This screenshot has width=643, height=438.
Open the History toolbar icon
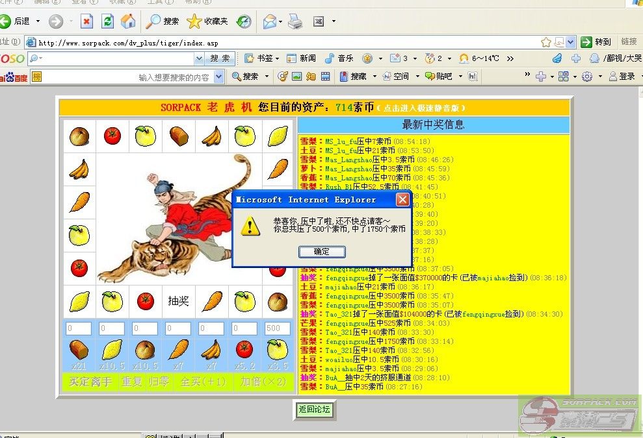tap(244, 21)
